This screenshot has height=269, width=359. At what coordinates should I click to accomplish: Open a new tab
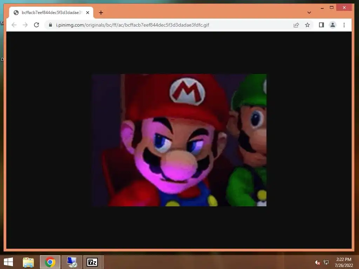(x=101, y=13)
